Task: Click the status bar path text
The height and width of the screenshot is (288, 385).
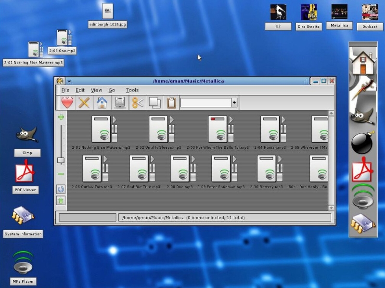Action: click(x=183, y=218)
